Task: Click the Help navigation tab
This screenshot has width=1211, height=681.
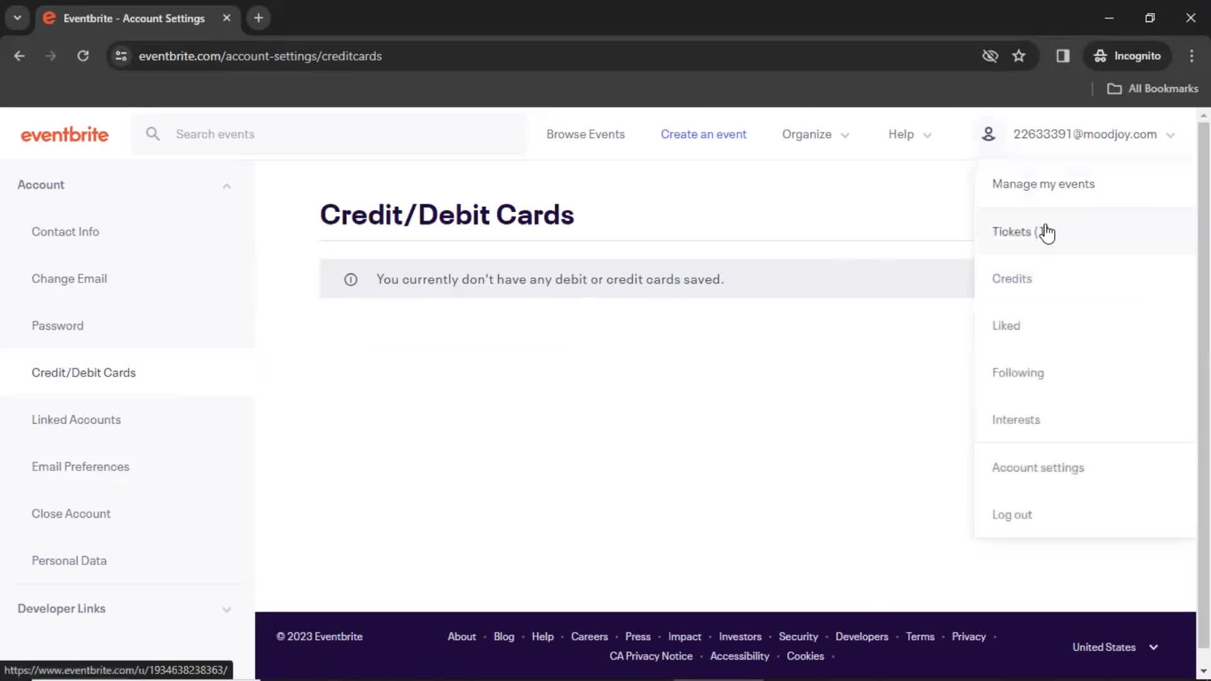Action: [901, 133]
